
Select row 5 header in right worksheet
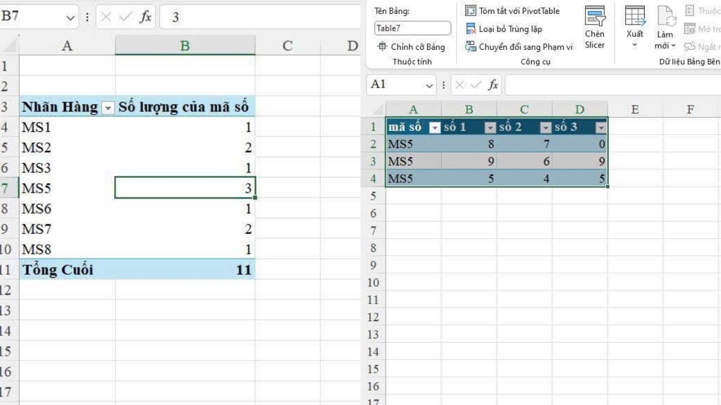(x=373, y=196)
